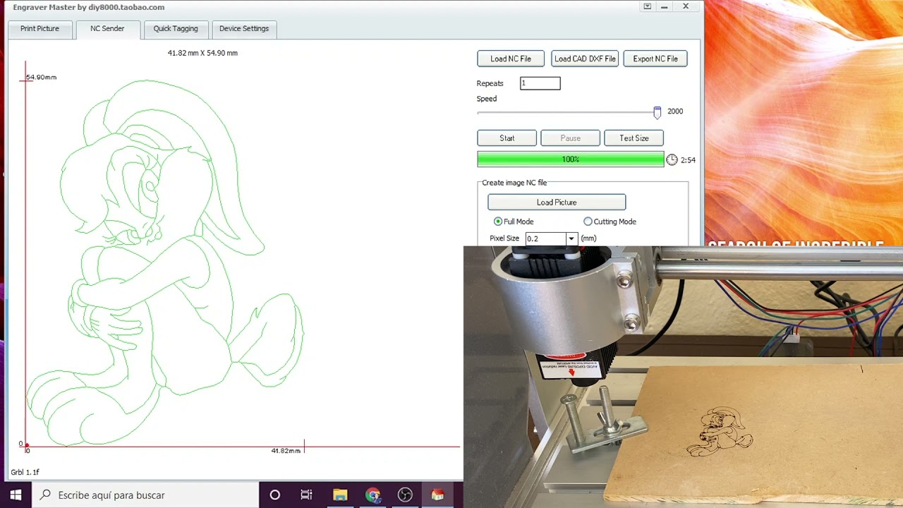Click the Grbl 1.1f status text

(x=25, y=472)
